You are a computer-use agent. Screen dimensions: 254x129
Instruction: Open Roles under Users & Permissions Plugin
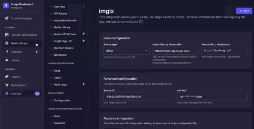(x=57, y=116)
